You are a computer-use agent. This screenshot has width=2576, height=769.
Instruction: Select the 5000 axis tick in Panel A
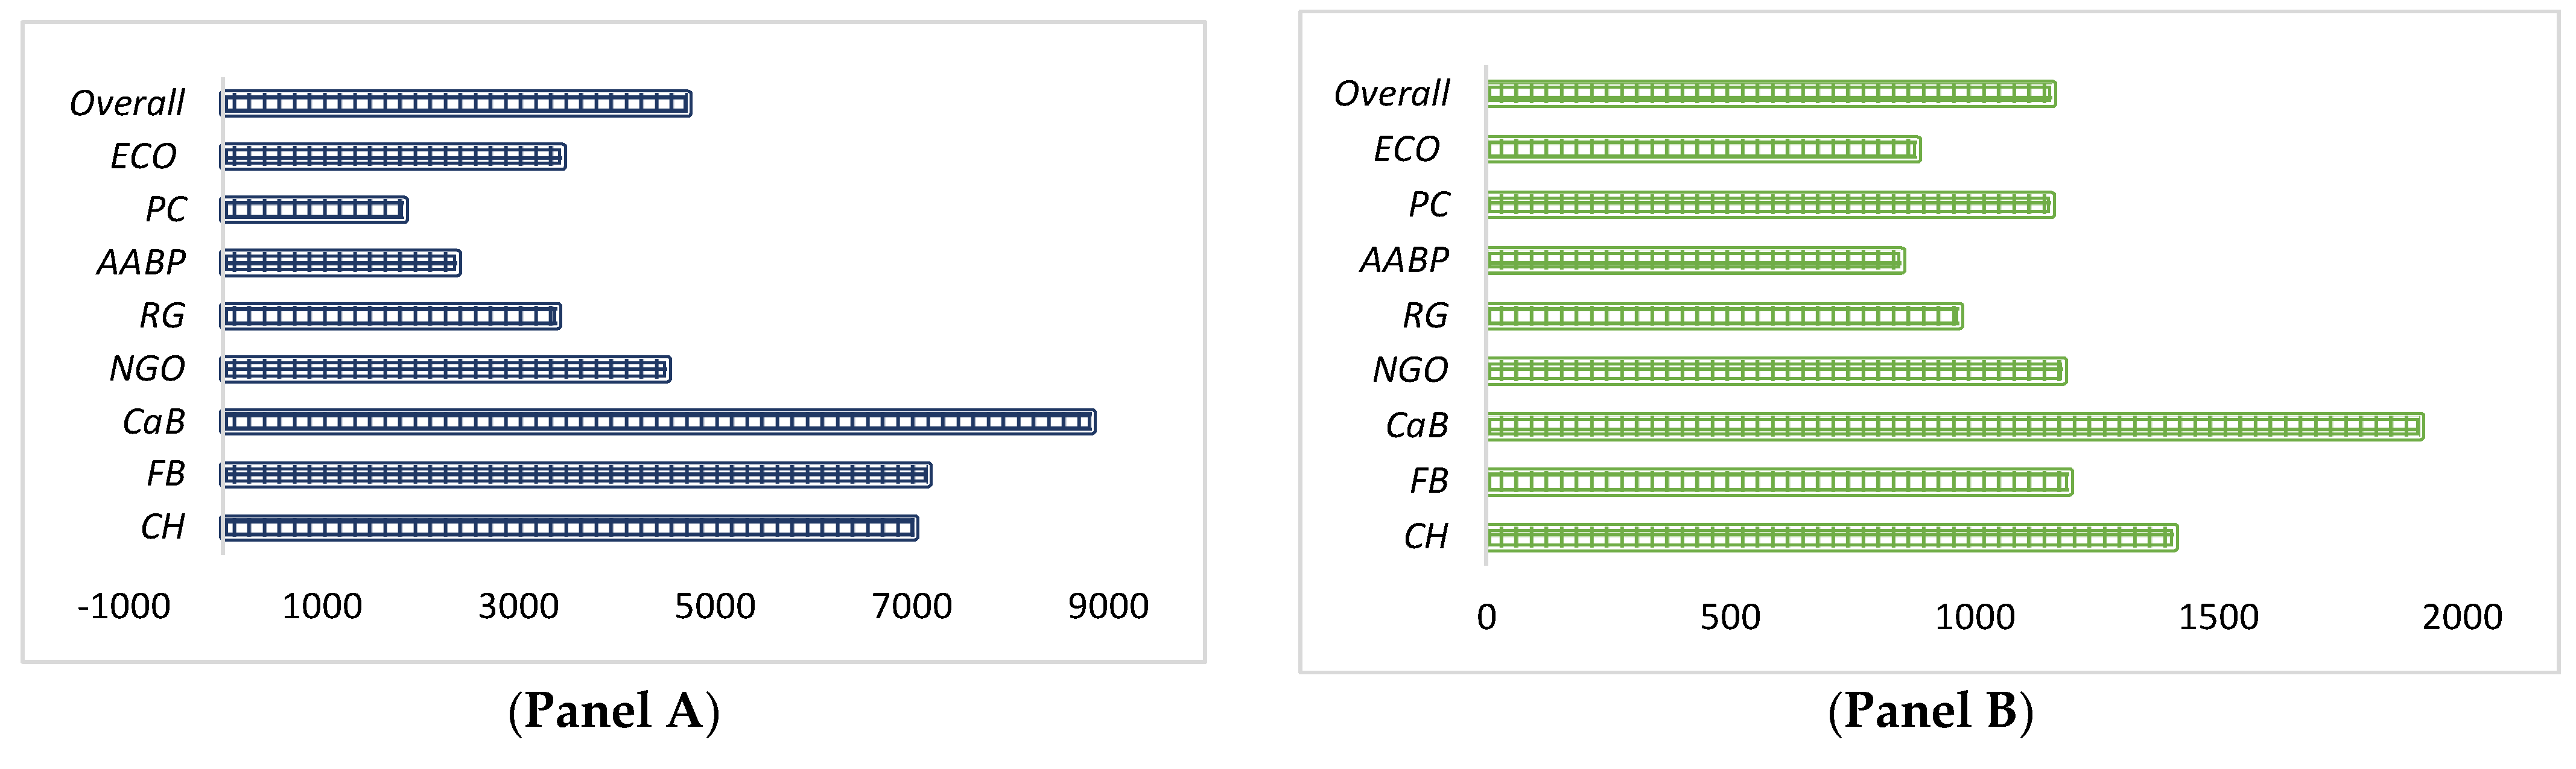pos(715,606)
